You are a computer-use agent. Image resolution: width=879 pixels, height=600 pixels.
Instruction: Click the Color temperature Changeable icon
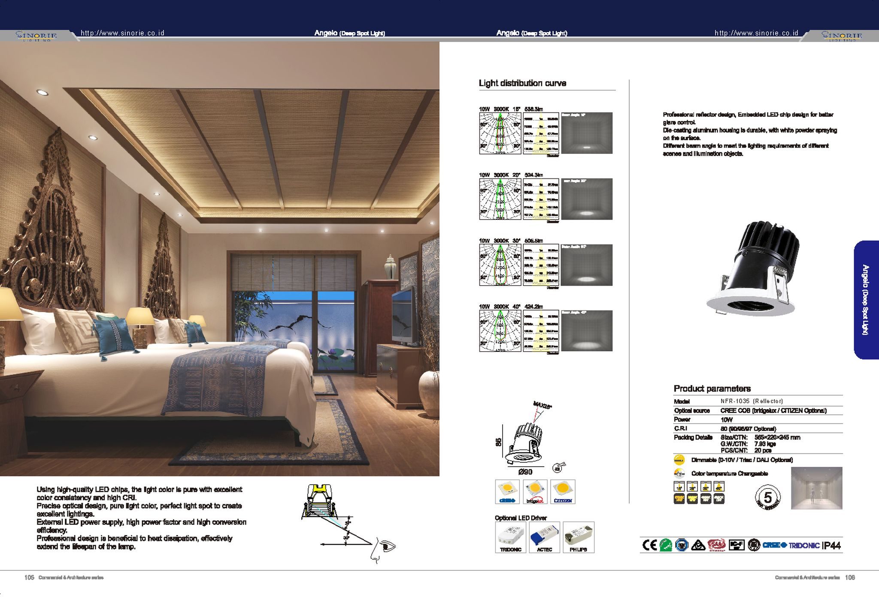pos(679,473)
